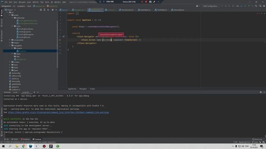Viewport: 266px width, 149px height.
Task: Switch to HistoryDetails editor tab
Action: point(178,10)
